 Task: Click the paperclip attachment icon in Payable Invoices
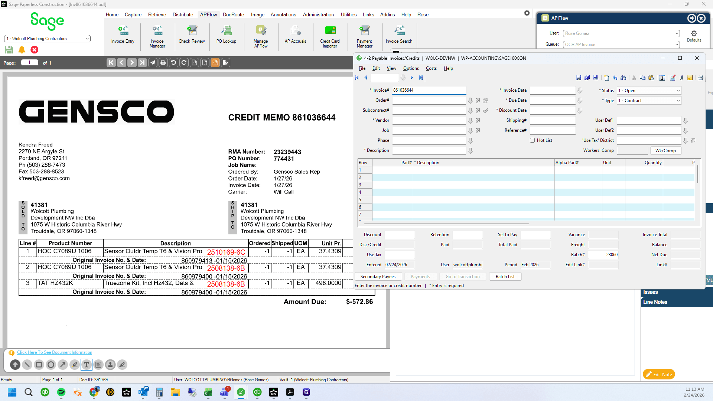tap(681, 78)
